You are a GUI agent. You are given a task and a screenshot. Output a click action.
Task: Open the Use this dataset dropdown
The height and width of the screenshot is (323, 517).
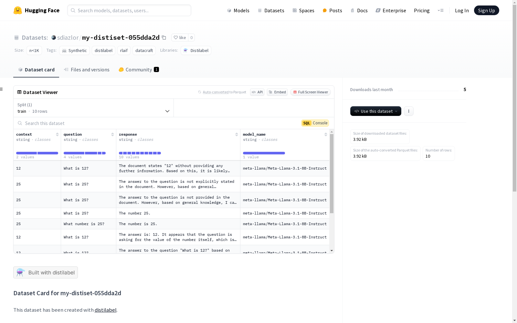[376, 111]
